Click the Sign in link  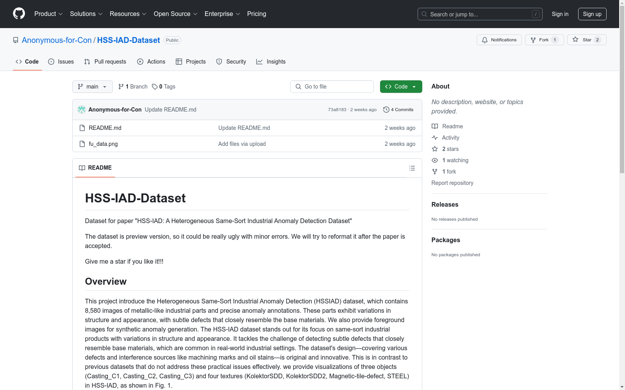[560, 14]
